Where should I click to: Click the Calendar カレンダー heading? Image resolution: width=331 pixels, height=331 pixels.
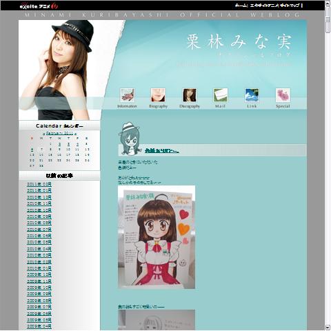tap(59, 126)
